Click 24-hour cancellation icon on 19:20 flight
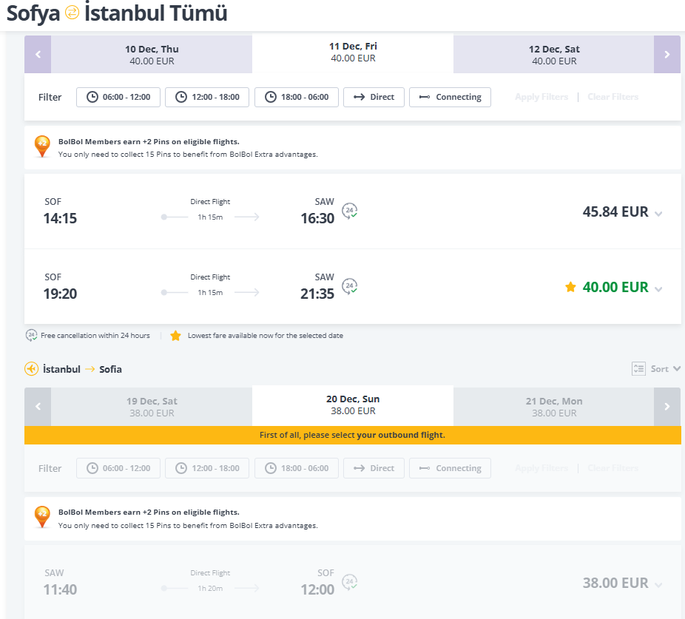Screen dimensions: 685x619 coord(349,286)
